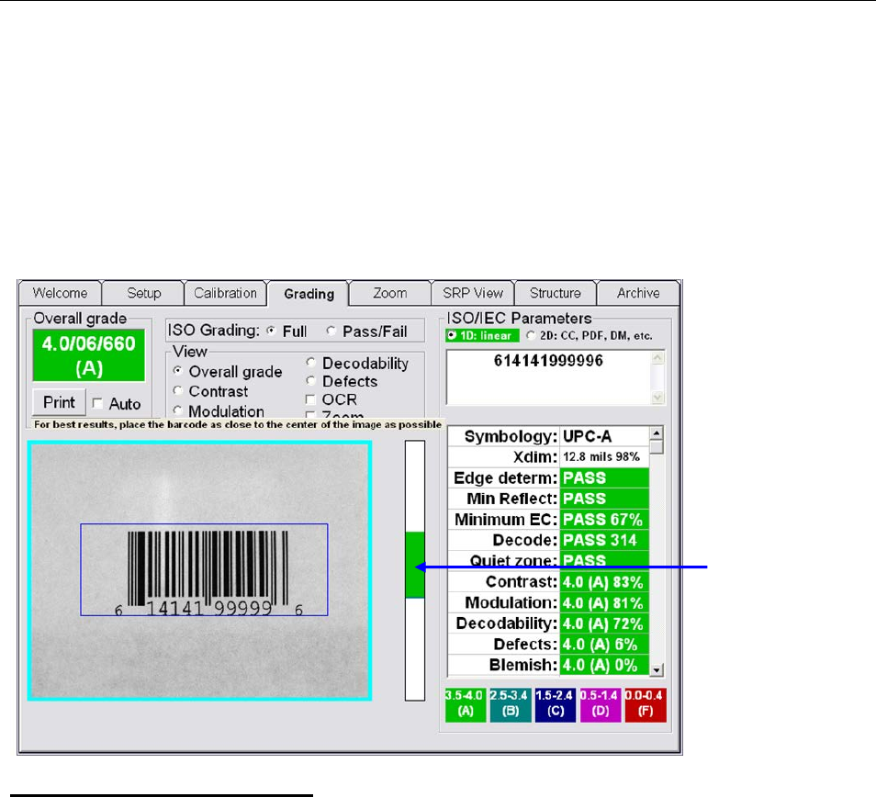The width and height of the screenshot is (876, 797).
Task: Click the Decode PASS 314 result
Action: (x=604, y=540)
